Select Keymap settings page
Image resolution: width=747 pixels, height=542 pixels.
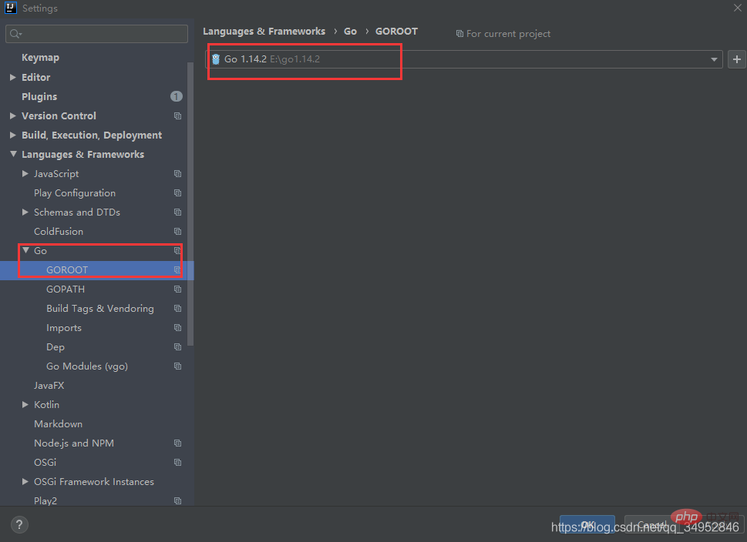pyautogui.click(x=41, y=58)
